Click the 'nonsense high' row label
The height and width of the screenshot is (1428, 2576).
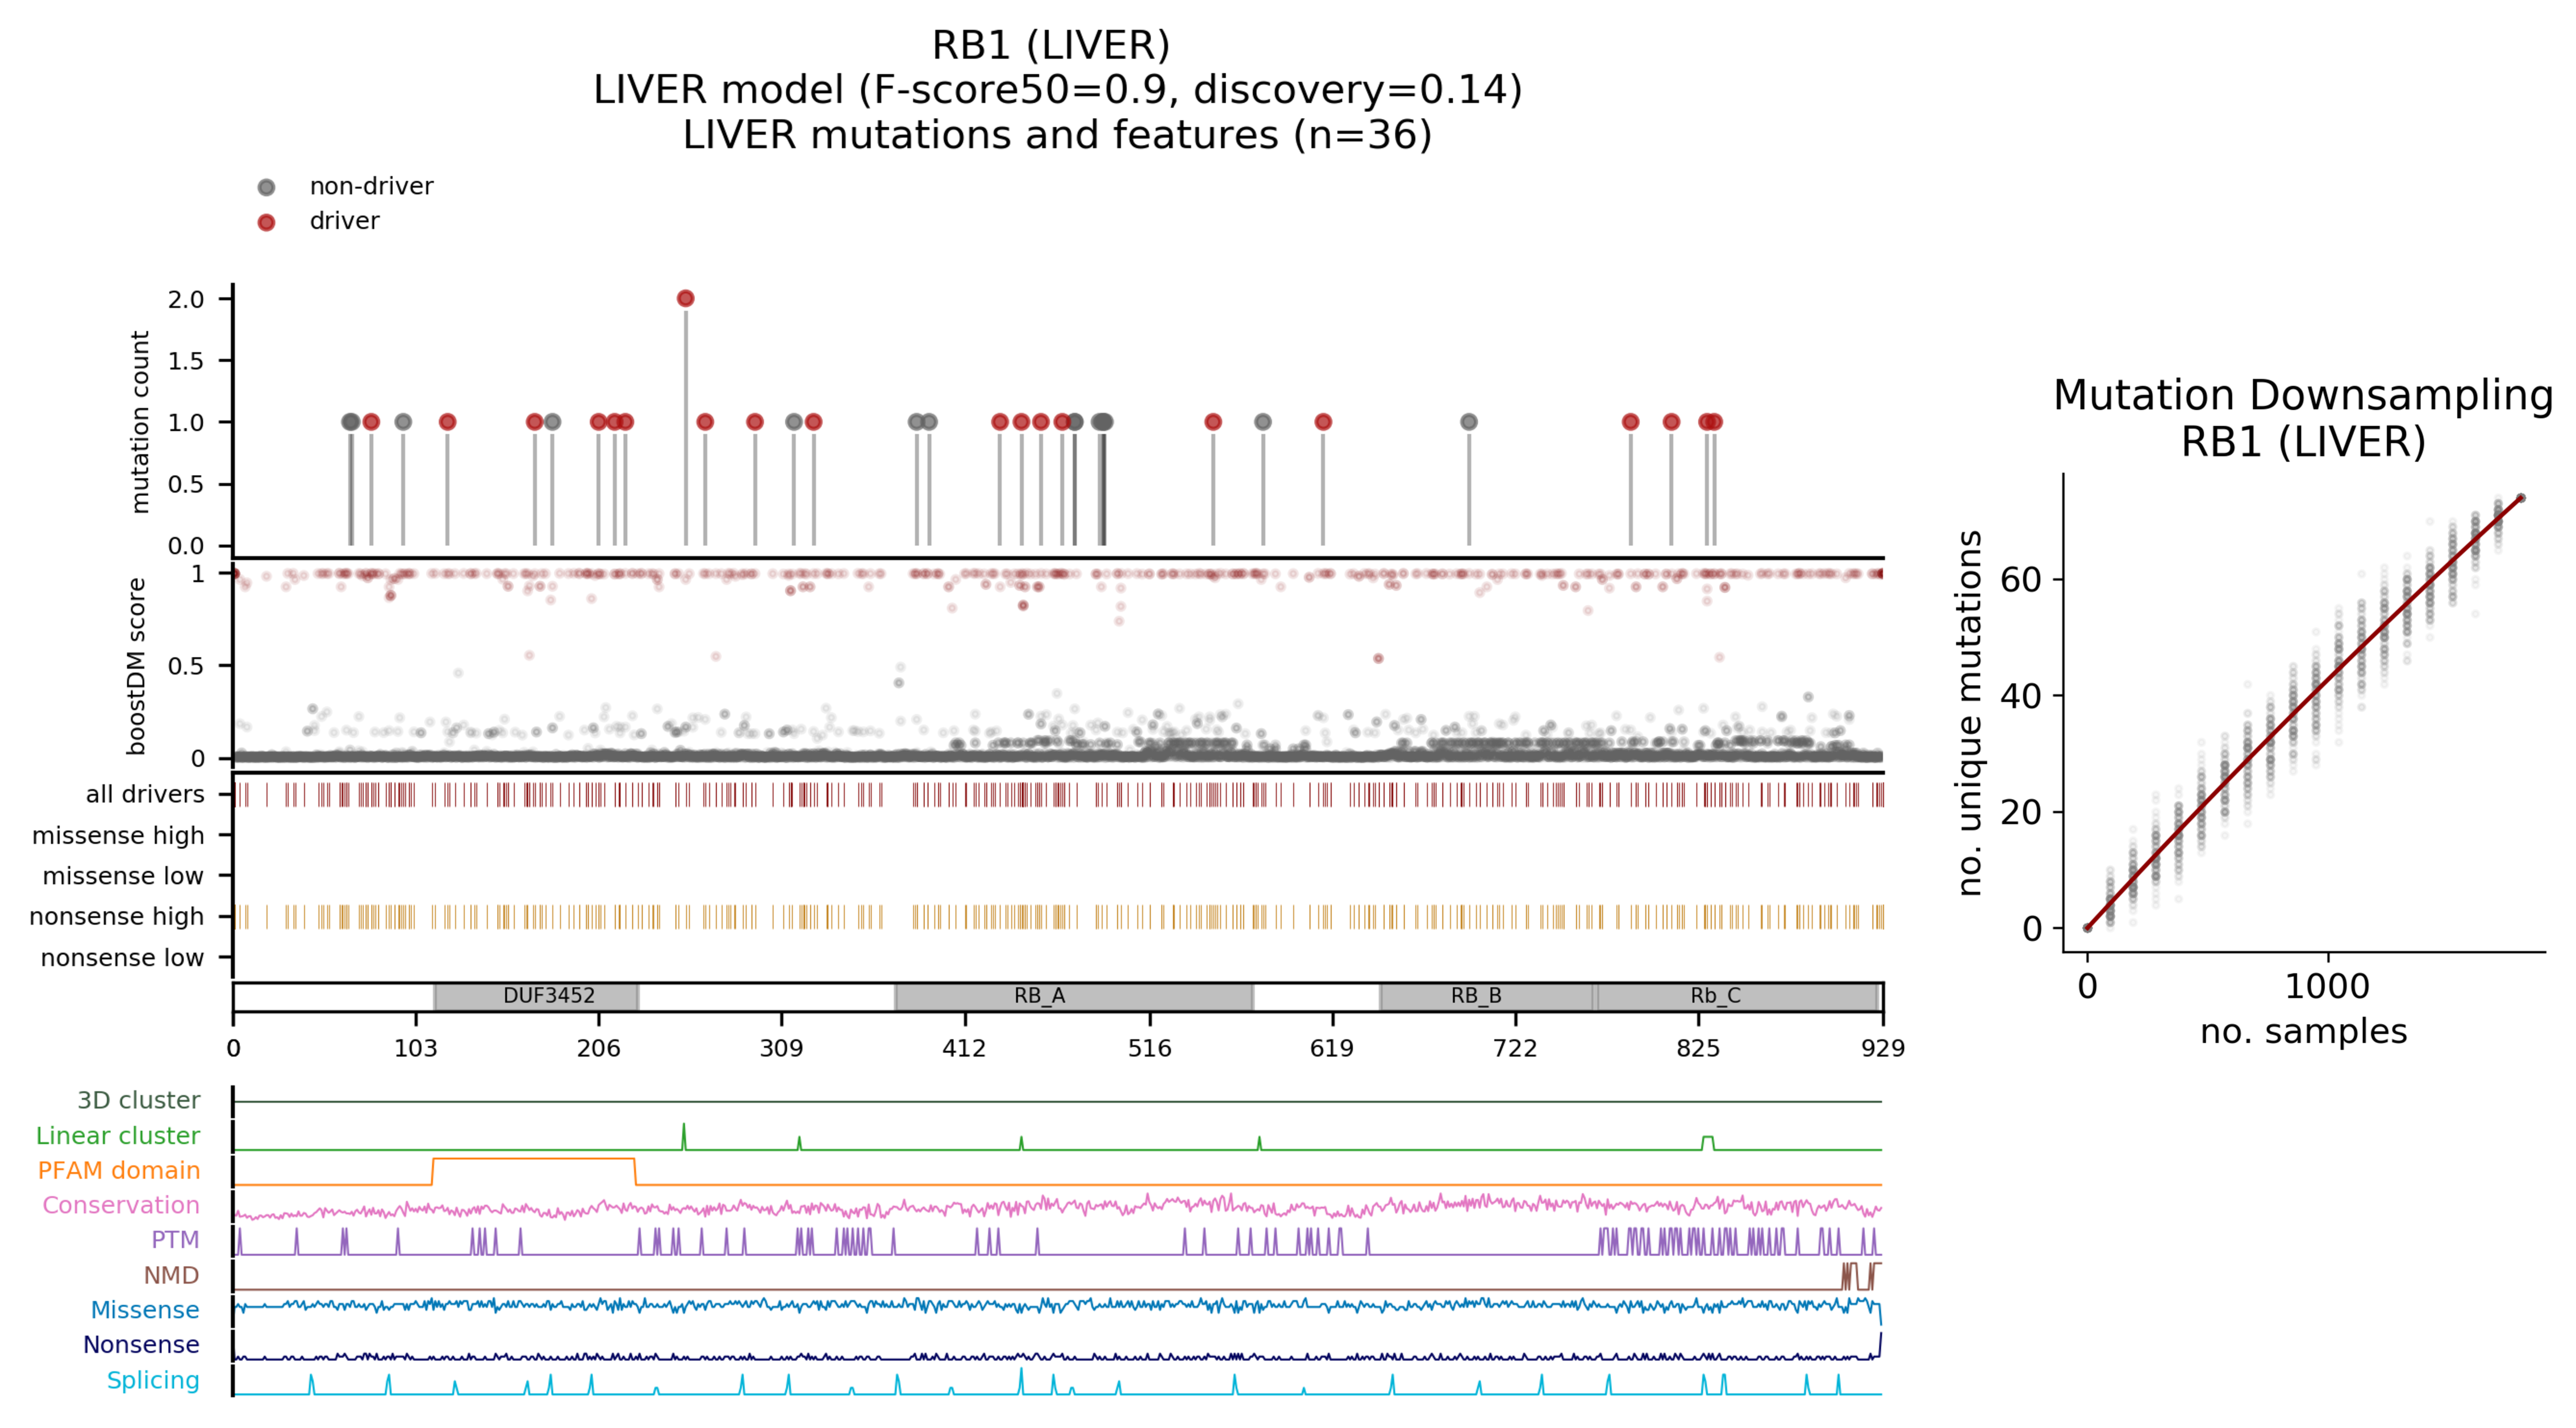116,917
